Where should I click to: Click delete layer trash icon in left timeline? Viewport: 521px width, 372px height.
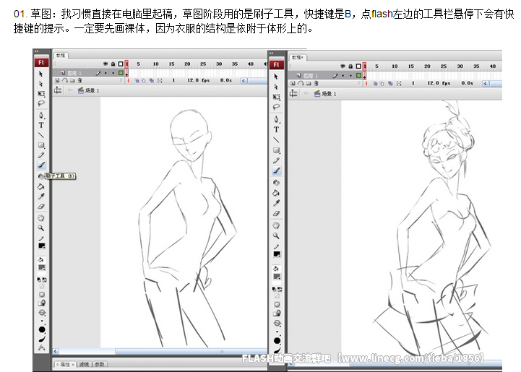tap(79, 80)
